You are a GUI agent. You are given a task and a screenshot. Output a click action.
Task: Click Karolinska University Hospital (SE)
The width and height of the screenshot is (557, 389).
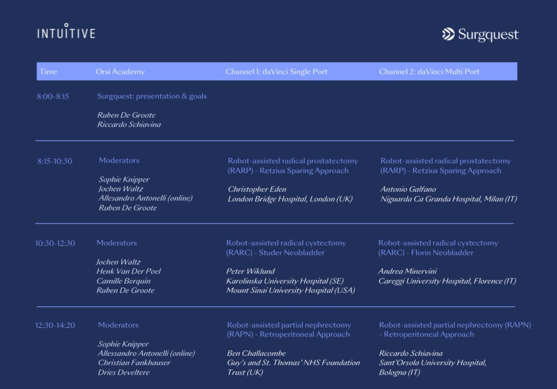[285, 281]
